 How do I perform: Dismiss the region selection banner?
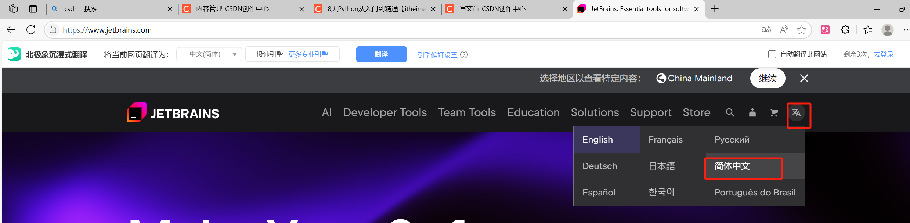click(804, 78)
